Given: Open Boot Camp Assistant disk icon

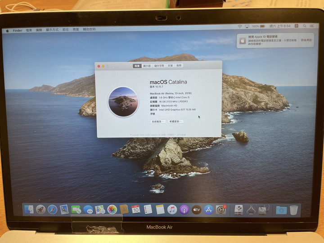Looking at the screenshot, I should 238,210.
